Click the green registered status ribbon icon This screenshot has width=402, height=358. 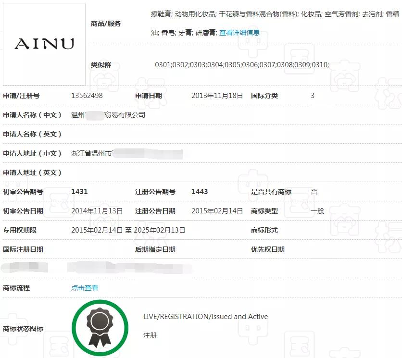coord(100,328)
